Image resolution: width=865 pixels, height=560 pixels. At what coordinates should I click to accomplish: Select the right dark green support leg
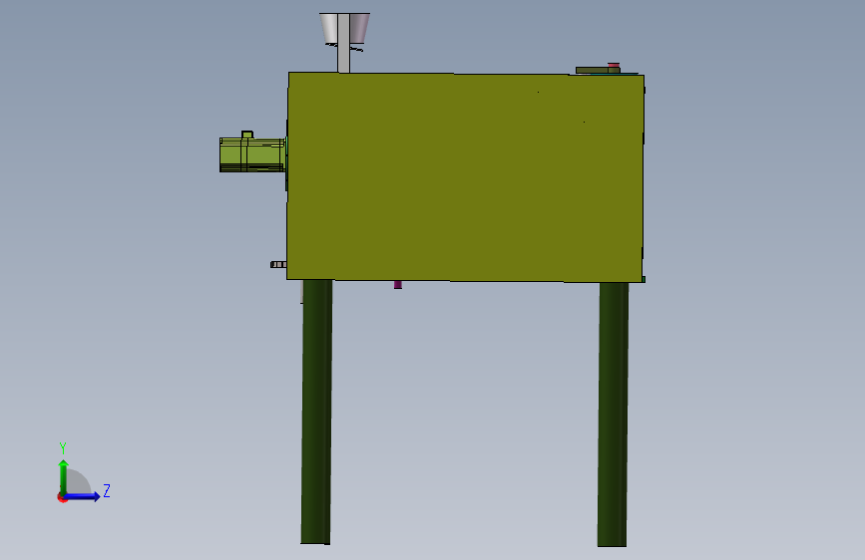click(x=613, y=415)
